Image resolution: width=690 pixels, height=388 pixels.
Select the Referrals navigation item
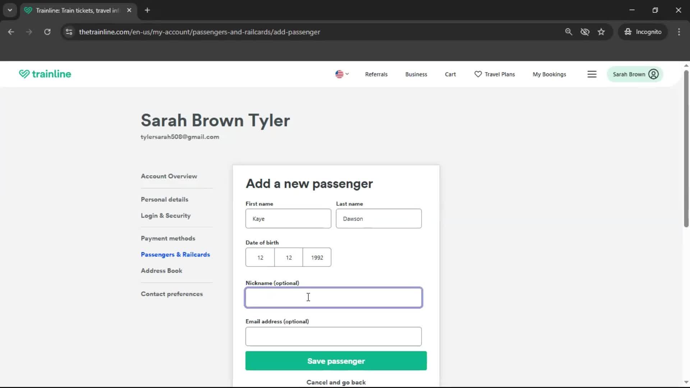[x=376, y=74]
